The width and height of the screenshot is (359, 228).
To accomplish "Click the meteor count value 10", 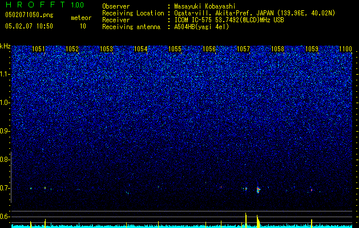I will (x=83, y=26).
